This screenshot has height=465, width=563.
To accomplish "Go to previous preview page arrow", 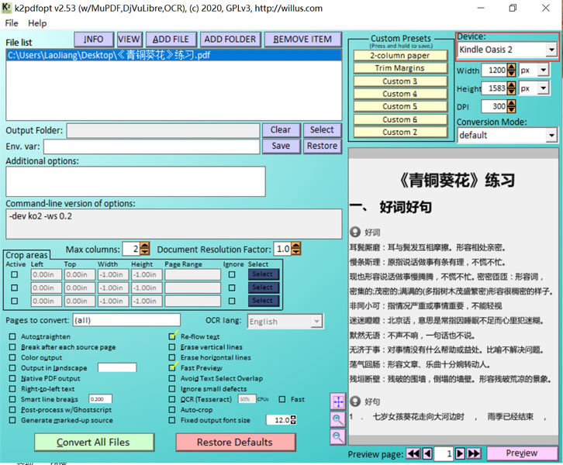I will coord(427,453).
